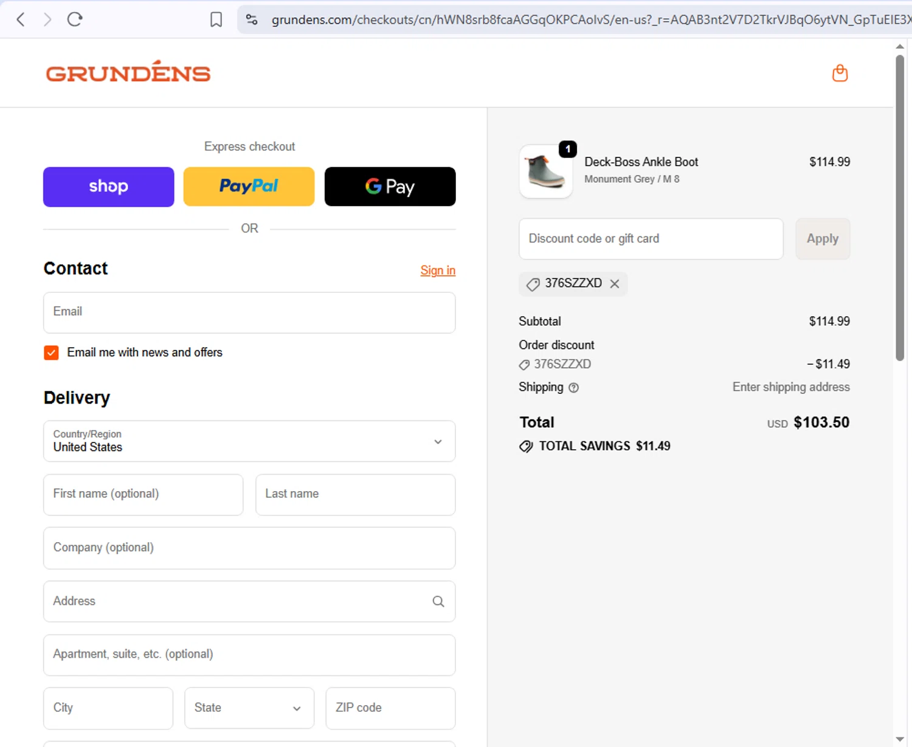Focus Apartment, suite, etc. field
912x747 pixels.
point(249,655)
